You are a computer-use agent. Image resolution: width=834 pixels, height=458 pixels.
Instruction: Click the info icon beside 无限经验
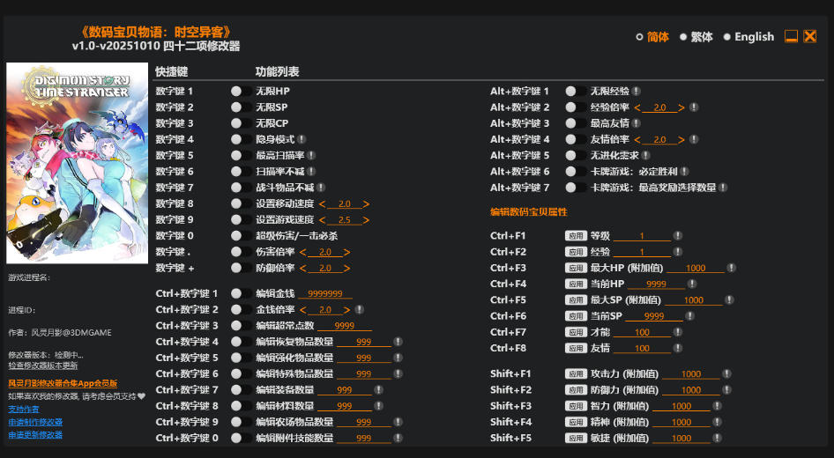pos(637,91)
